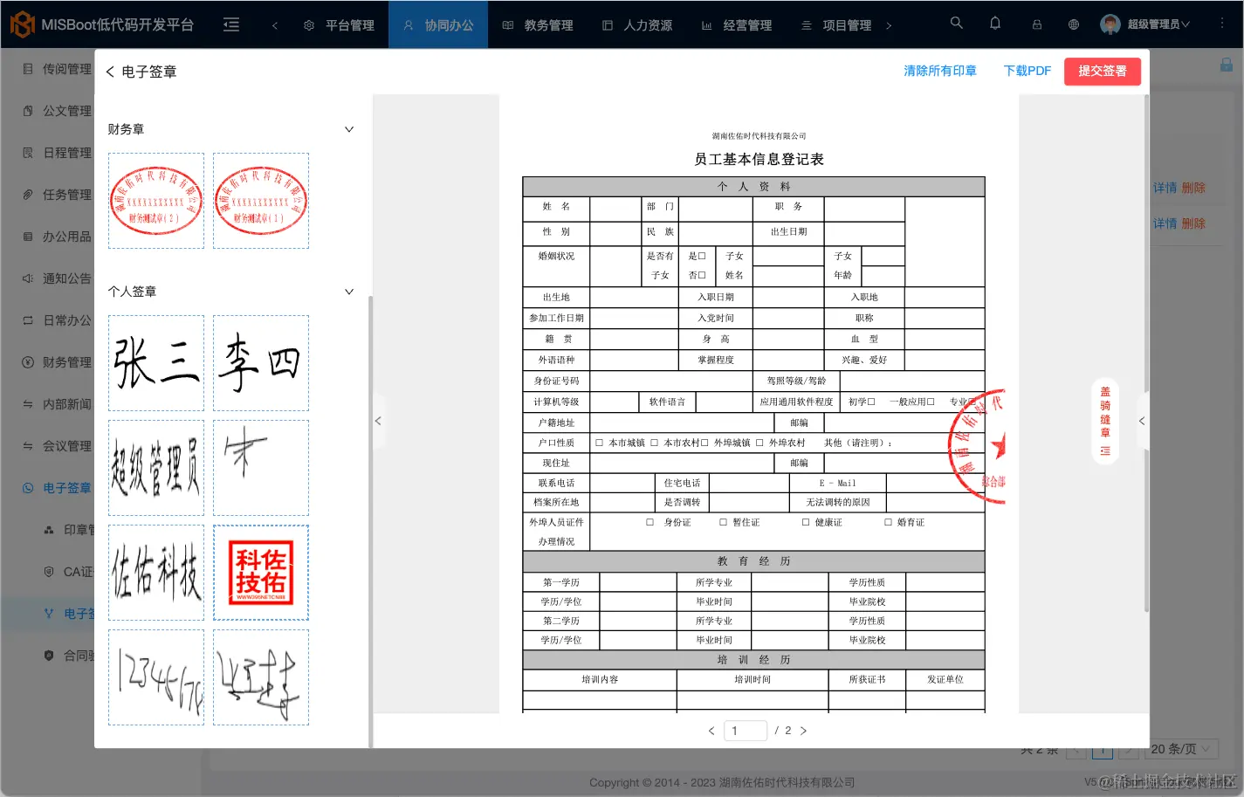This screenshot has height=797, width=1244.
Task: Click the first row 详情 link behind the dialog
Action: point(1165,188)
